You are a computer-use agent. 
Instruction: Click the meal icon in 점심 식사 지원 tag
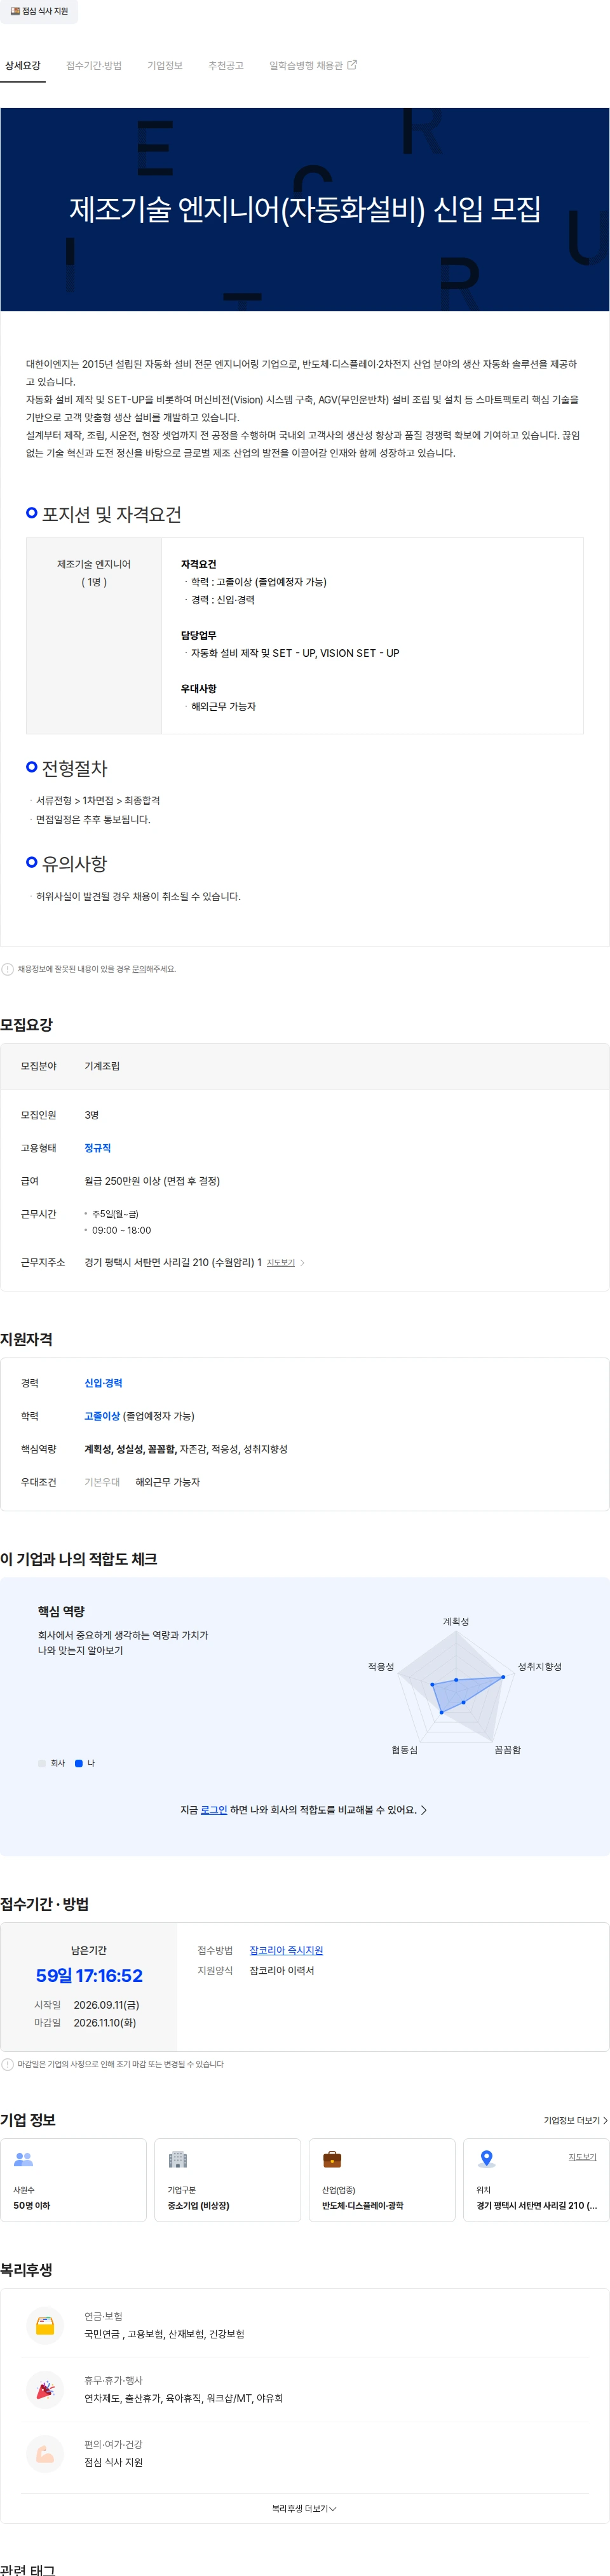[15, 11]
